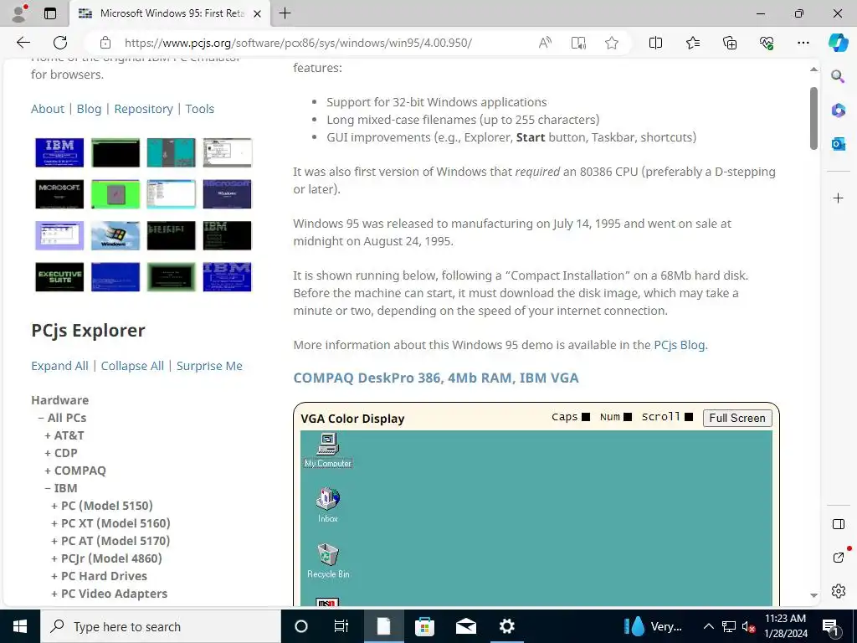The width and height of the screenshot is (857, 643).
Task: Open Windows Start menu
Action: click(20, 626)
